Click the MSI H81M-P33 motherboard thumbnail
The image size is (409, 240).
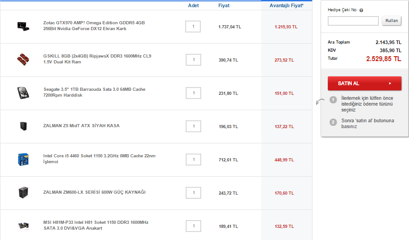click(22, 226)
